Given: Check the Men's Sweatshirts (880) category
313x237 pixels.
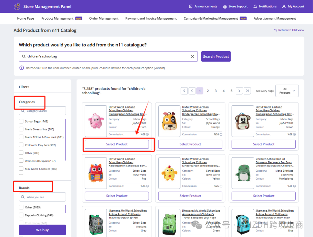Looking at the screenshot, I should point(21,129).
